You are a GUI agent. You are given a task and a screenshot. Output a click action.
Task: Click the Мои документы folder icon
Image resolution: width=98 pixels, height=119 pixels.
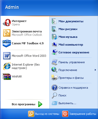coord(54,21)
